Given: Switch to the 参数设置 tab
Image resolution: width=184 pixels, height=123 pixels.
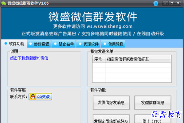Looking at the screenshot, I should [39, 44].
